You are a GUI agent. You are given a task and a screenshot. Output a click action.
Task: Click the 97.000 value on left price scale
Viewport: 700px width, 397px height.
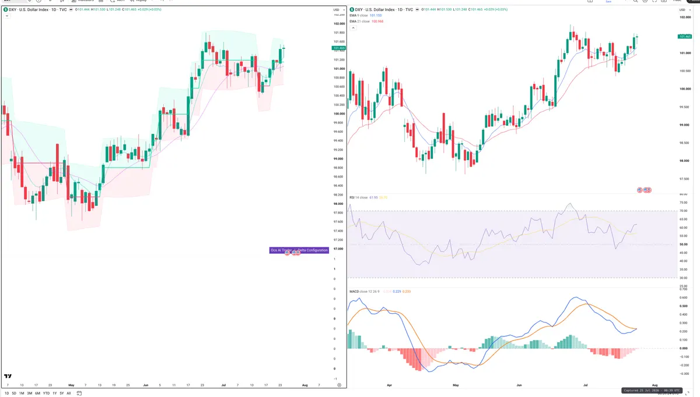tap(338, 249)
